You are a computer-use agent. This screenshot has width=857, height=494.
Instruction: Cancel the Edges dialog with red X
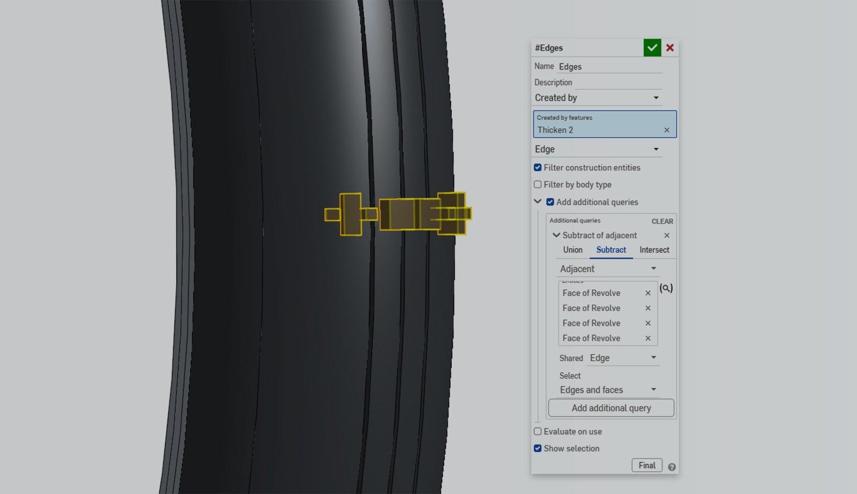pos(670,48)
